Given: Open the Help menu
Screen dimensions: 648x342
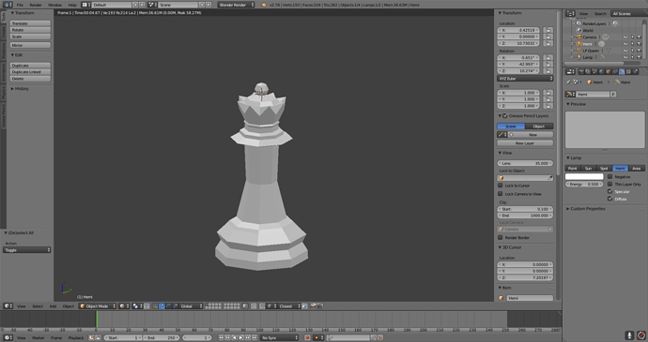Looking at the screenshot, I should point(72,5).
